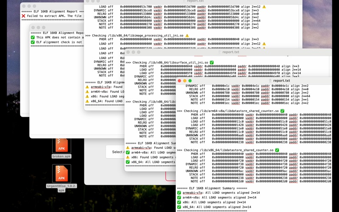This screenshot has width=339, height=212.
Task: Click check icon beside arm64-v8a in middle window summary
Action: coord(128,153)
